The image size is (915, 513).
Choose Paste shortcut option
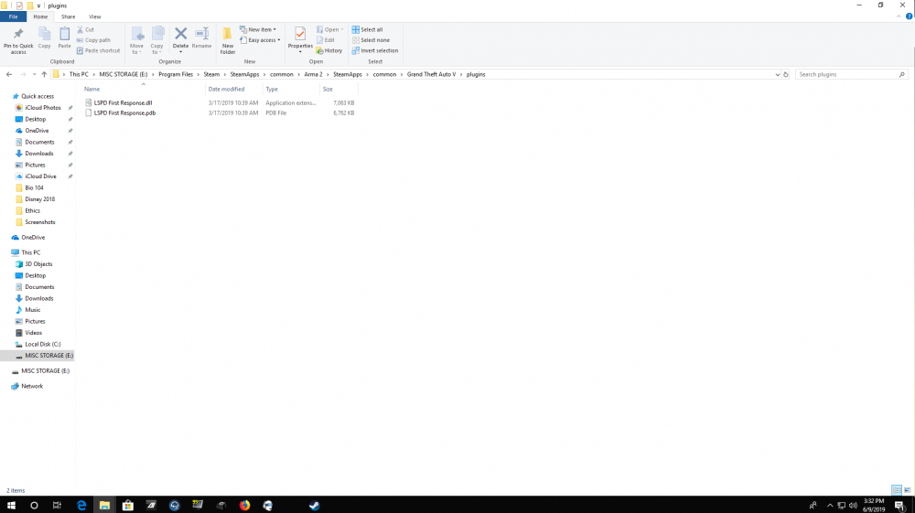pyautogui.click(x=98, y=50)
